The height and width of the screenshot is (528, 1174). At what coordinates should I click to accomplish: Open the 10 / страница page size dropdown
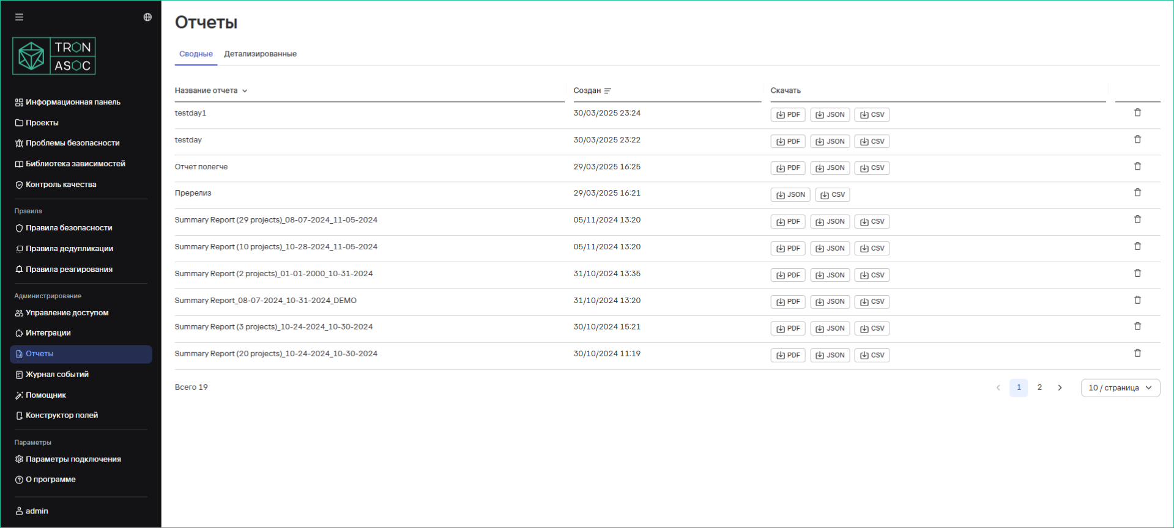click(x=1120, y=388)
